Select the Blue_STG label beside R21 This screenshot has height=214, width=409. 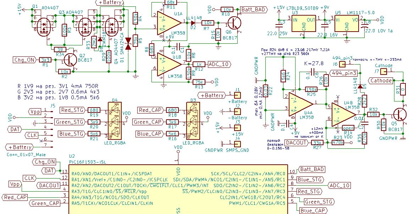71,134
